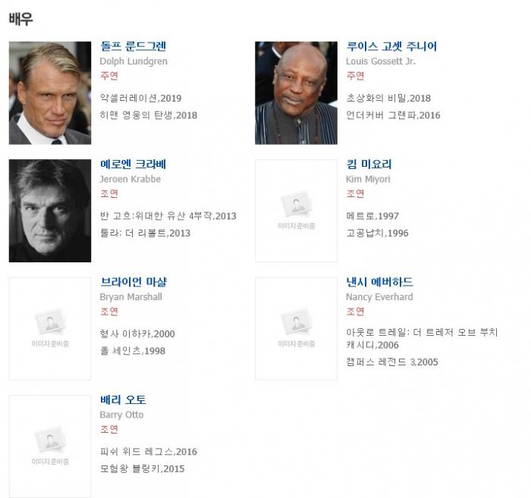Open the 루이스 고셋 주니어 name link
Screen dimensions: 531x498
[x=391, y=46]
